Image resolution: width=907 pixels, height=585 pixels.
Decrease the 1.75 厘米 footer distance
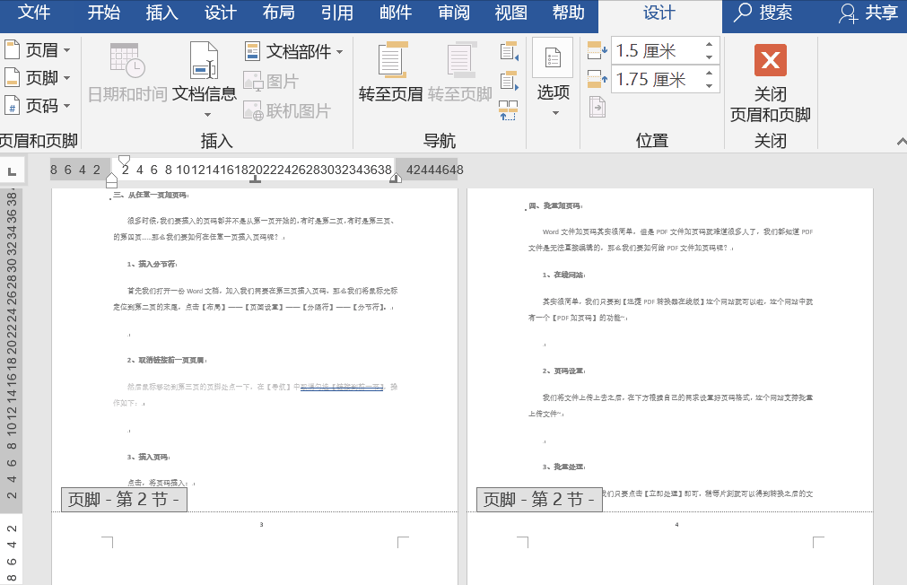click(709, 85)
